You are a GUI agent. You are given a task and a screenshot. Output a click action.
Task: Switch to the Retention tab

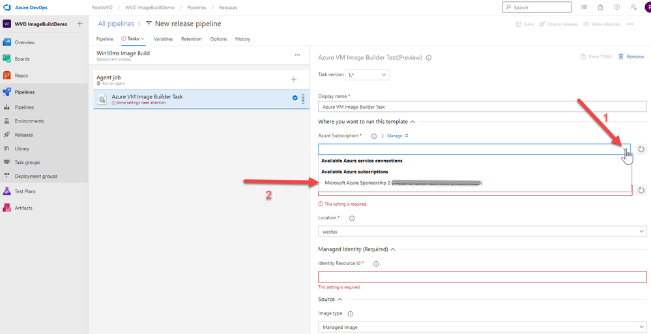[192, 39]
